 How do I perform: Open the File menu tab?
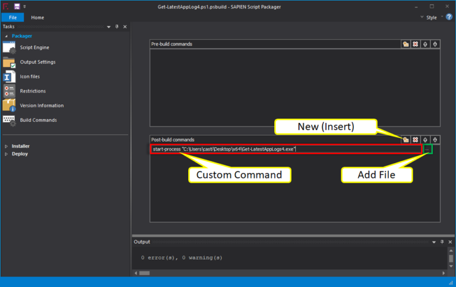click(x=13, y=17)
